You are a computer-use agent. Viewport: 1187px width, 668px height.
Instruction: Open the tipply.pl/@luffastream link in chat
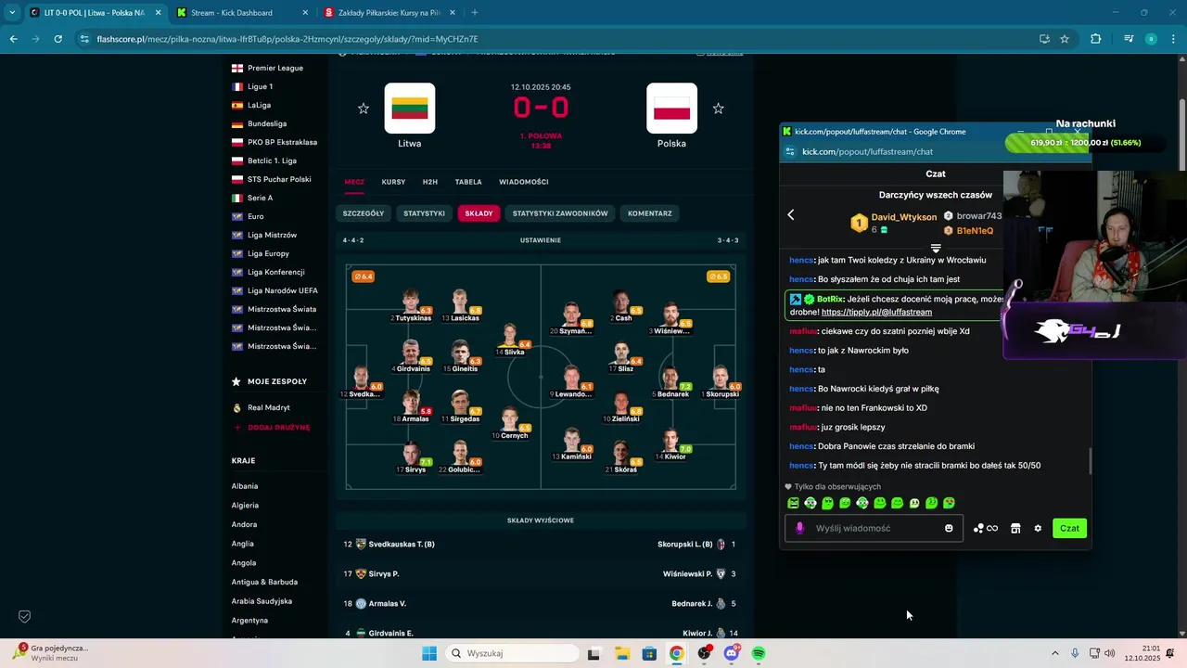(876, 312)
